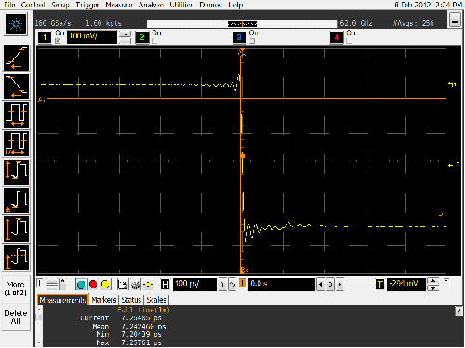Open the Measure menu
The height and width of the screenshot is (348, 465).
click(119, 5)
